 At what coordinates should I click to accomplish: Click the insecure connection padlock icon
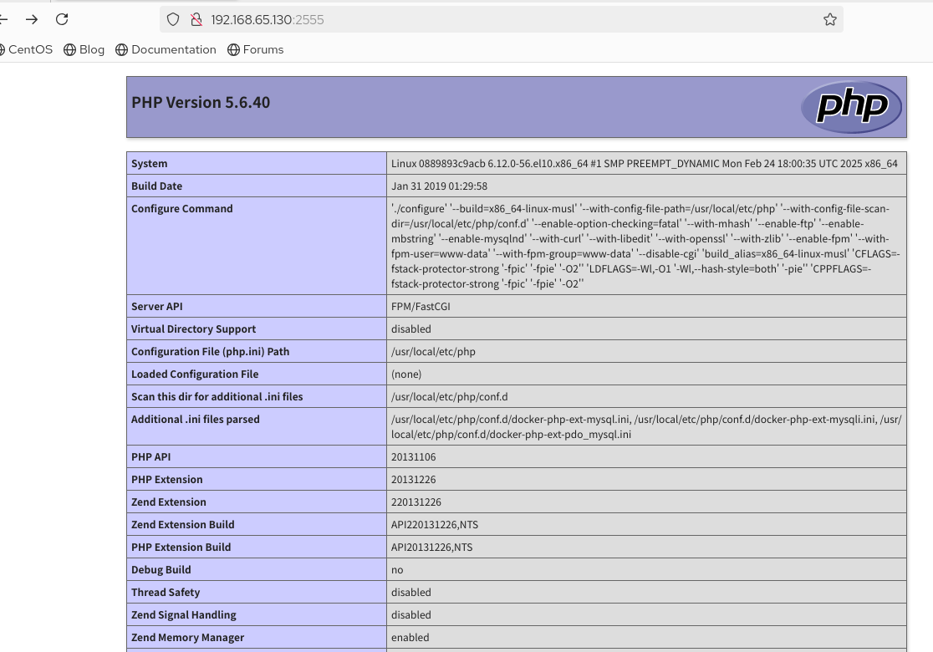[x=196, y=19]
